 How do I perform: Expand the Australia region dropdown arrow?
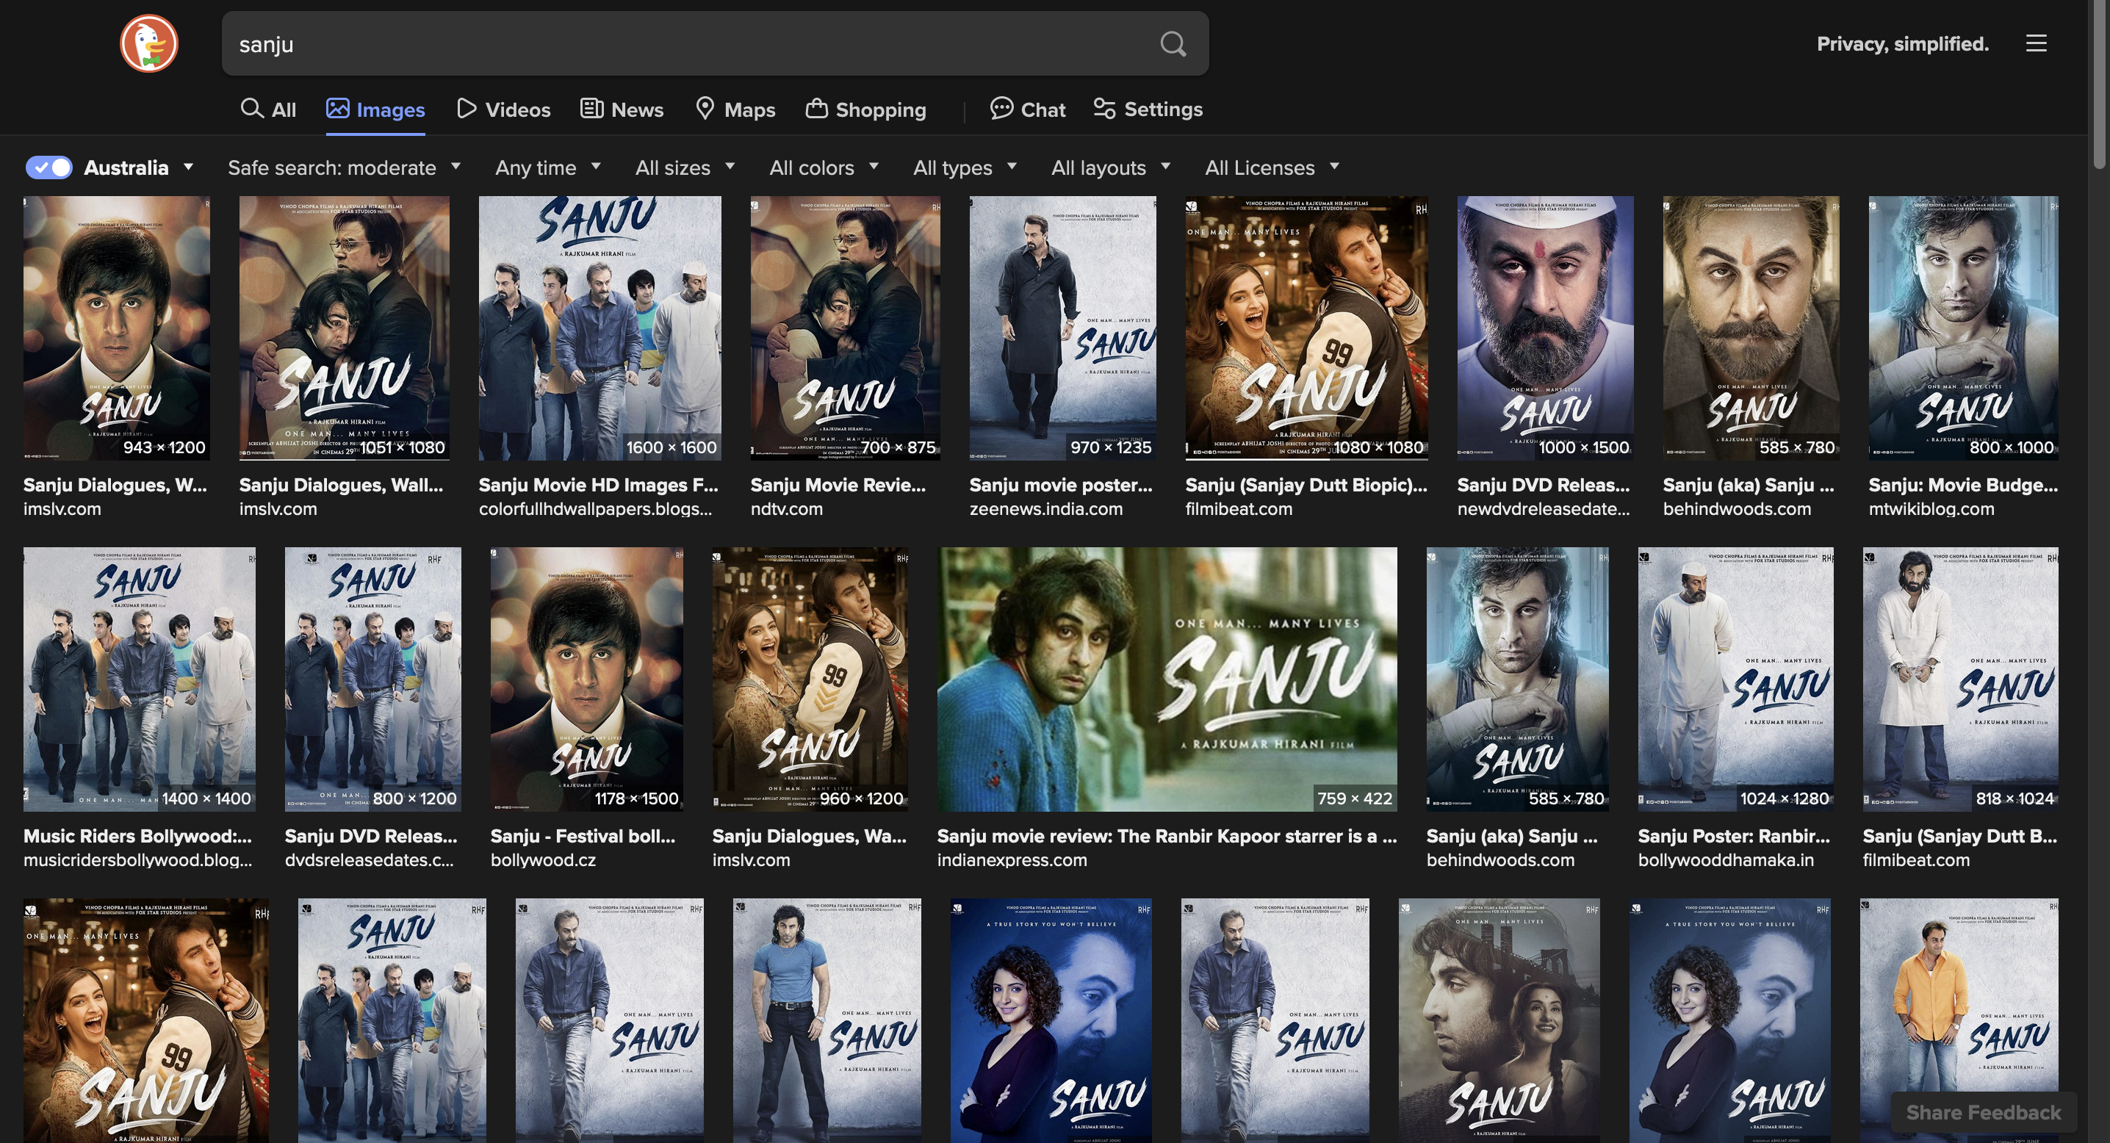tap(188, 167)
